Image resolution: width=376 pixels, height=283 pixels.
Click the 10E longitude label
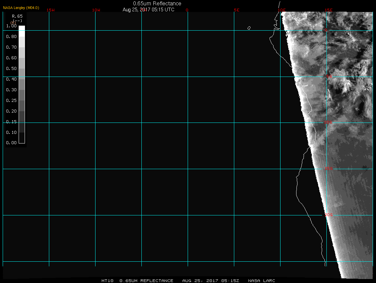[x=282, y=10]
